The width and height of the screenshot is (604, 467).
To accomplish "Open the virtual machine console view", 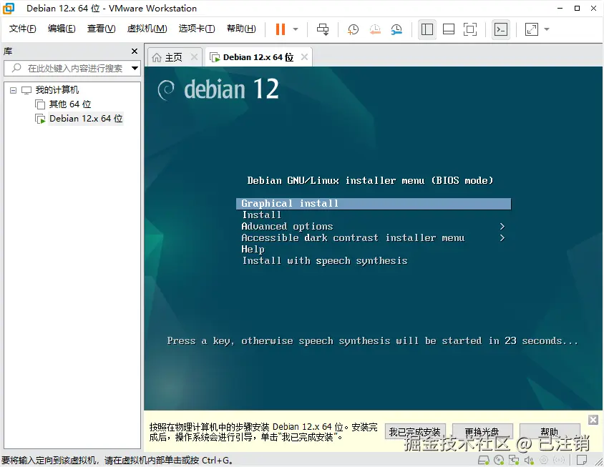I will 501,29.
